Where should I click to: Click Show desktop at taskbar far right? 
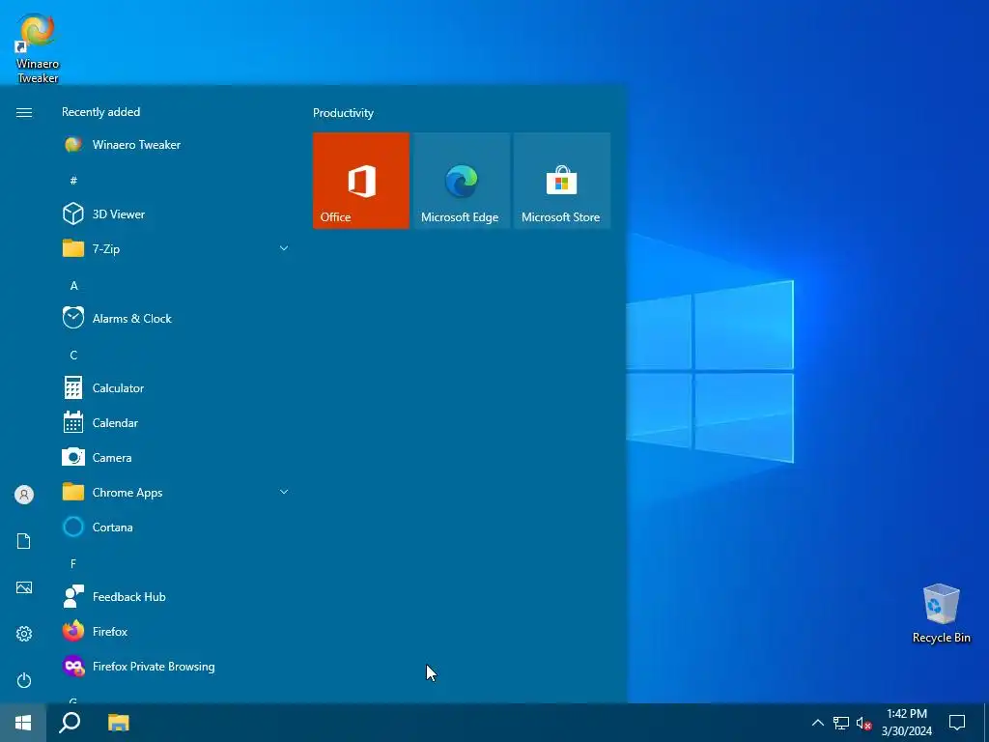(986, 723)
